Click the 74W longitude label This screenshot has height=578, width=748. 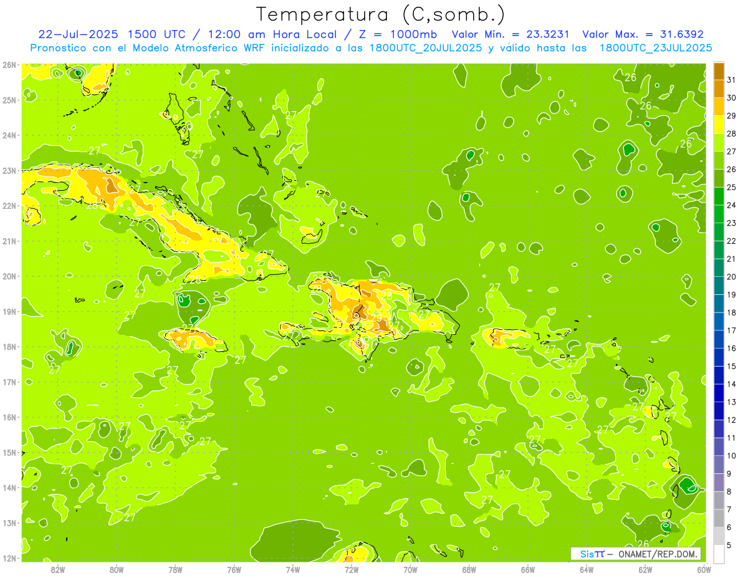point(293,569)
